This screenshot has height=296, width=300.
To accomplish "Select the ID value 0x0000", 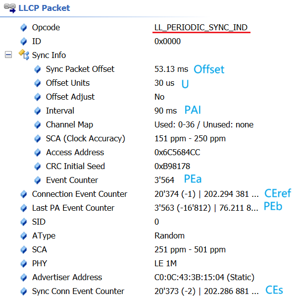I will point(167,41).
